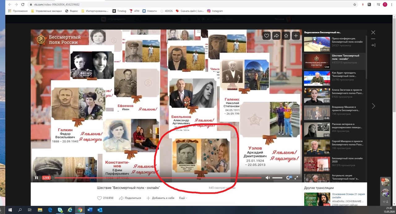Click the Видеозаписи Бессмертный по.. playlist header
This screenshot has height=214, width=396.
tap(323, 32)
